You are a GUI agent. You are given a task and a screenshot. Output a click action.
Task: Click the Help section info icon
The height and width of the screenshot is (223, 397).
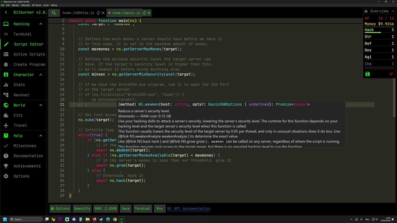[x=6, y=136]
